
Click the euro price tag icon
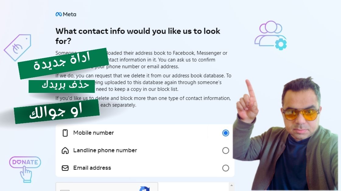pyautogui.click(x=17, y=48)
